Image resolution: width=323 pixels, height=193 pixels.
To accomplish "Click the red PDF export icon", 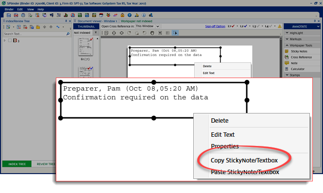I will click(x=16, y=15).
